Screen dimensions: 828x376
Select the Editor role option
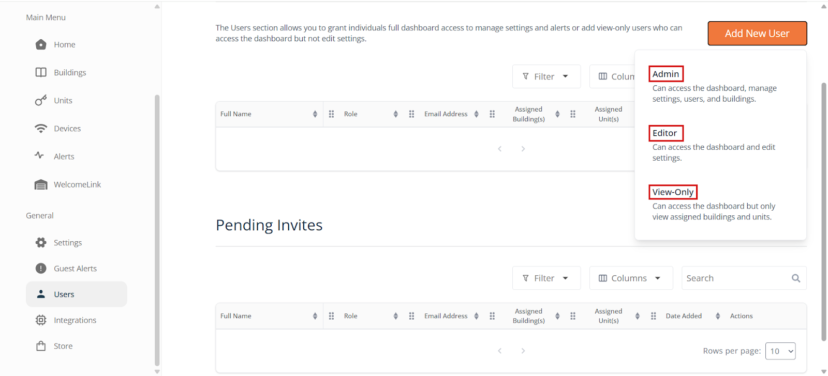[x=665, y=133]
